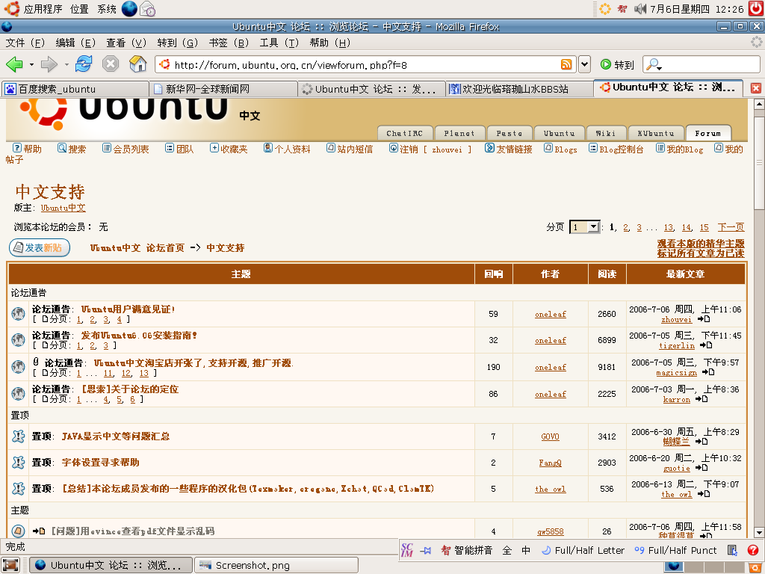Open the 工具 (T) menu
This screenshot has width=765, height=574.
(x=279, y=43)
